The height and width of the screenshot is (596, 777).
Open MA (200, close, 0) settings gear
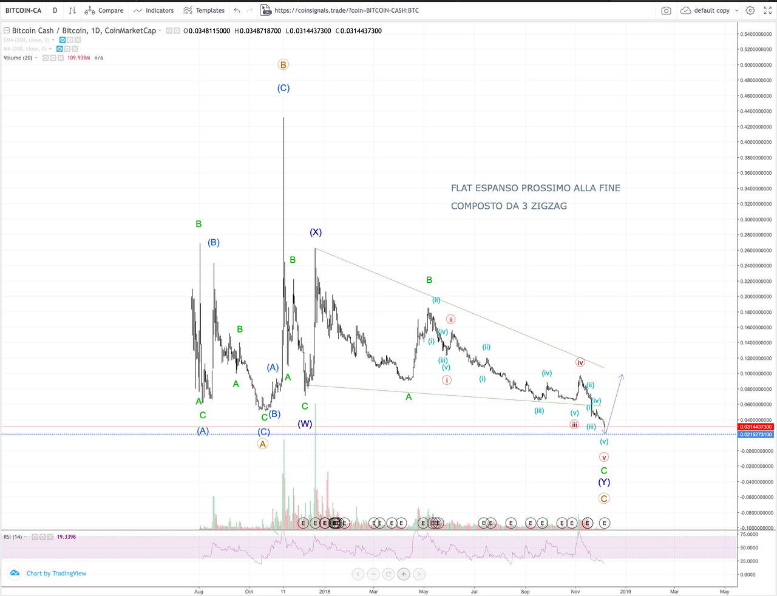(x=67, y=49)
